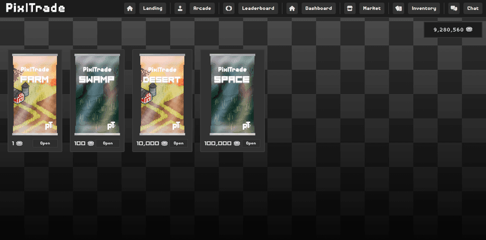The image size is (486, 240).
Task: Open the Landing page
Action: pos(153,8)
